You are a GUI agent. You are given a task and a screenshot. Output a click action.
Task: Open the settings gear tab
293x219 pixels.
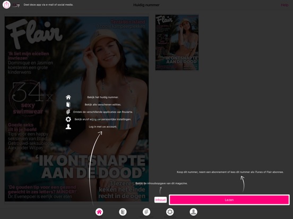coord(170,212)
